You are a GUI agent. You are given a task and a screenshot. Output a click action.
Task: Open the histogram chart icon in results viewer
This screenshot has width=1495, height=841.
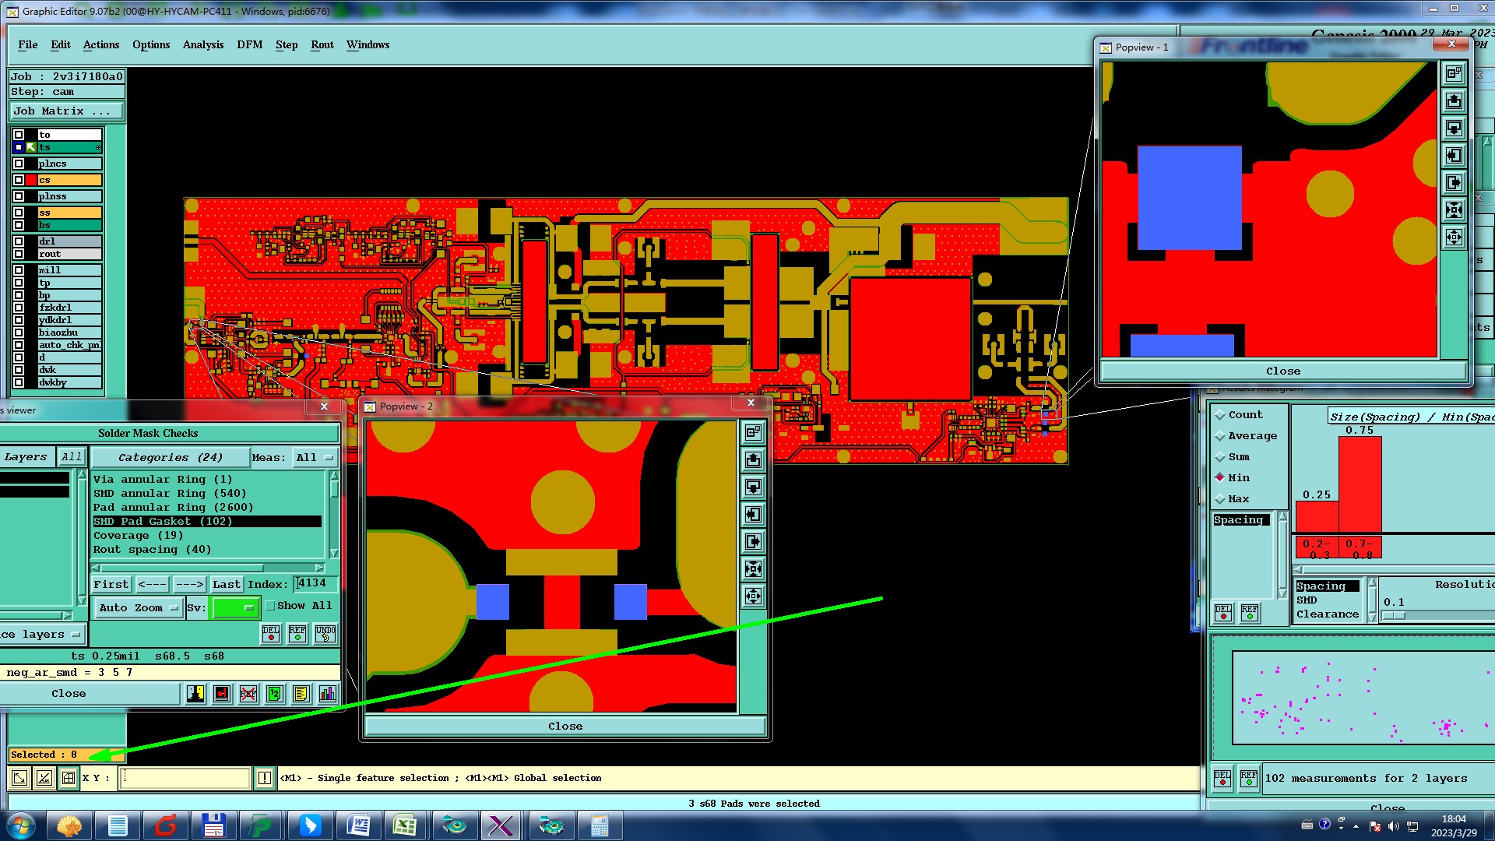coord(328,694)
